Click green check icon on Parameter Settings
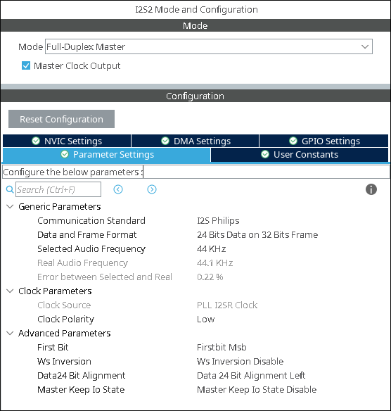Viewport: 391px width, 411px height. coord(65,154)
